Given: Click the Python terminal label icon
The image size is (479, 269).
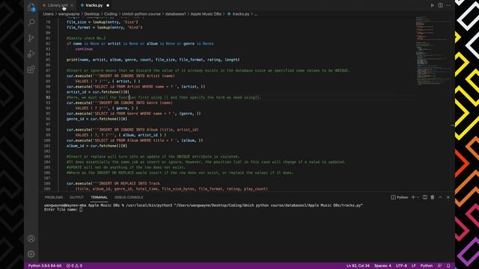Looking at the screenshot, I should (x=400, y=197).
